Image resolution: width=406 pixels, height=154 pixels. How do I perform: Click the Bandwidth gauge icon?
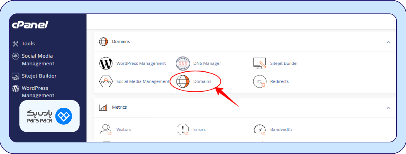pos(260,129)
